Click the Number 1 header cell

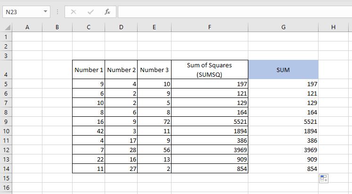pos(89,70)
